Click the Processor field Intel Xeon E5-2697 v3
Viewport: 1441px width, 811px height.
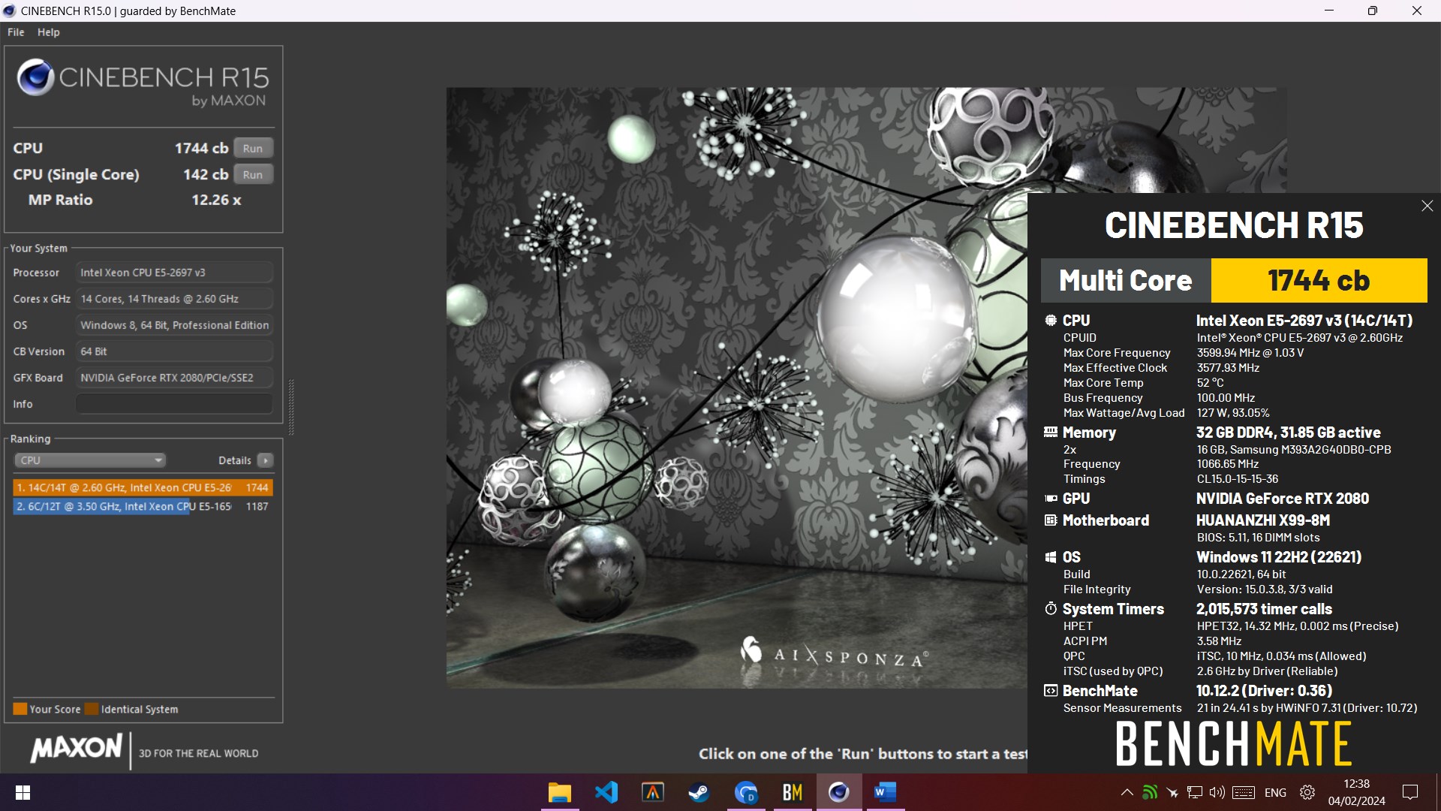174,273
